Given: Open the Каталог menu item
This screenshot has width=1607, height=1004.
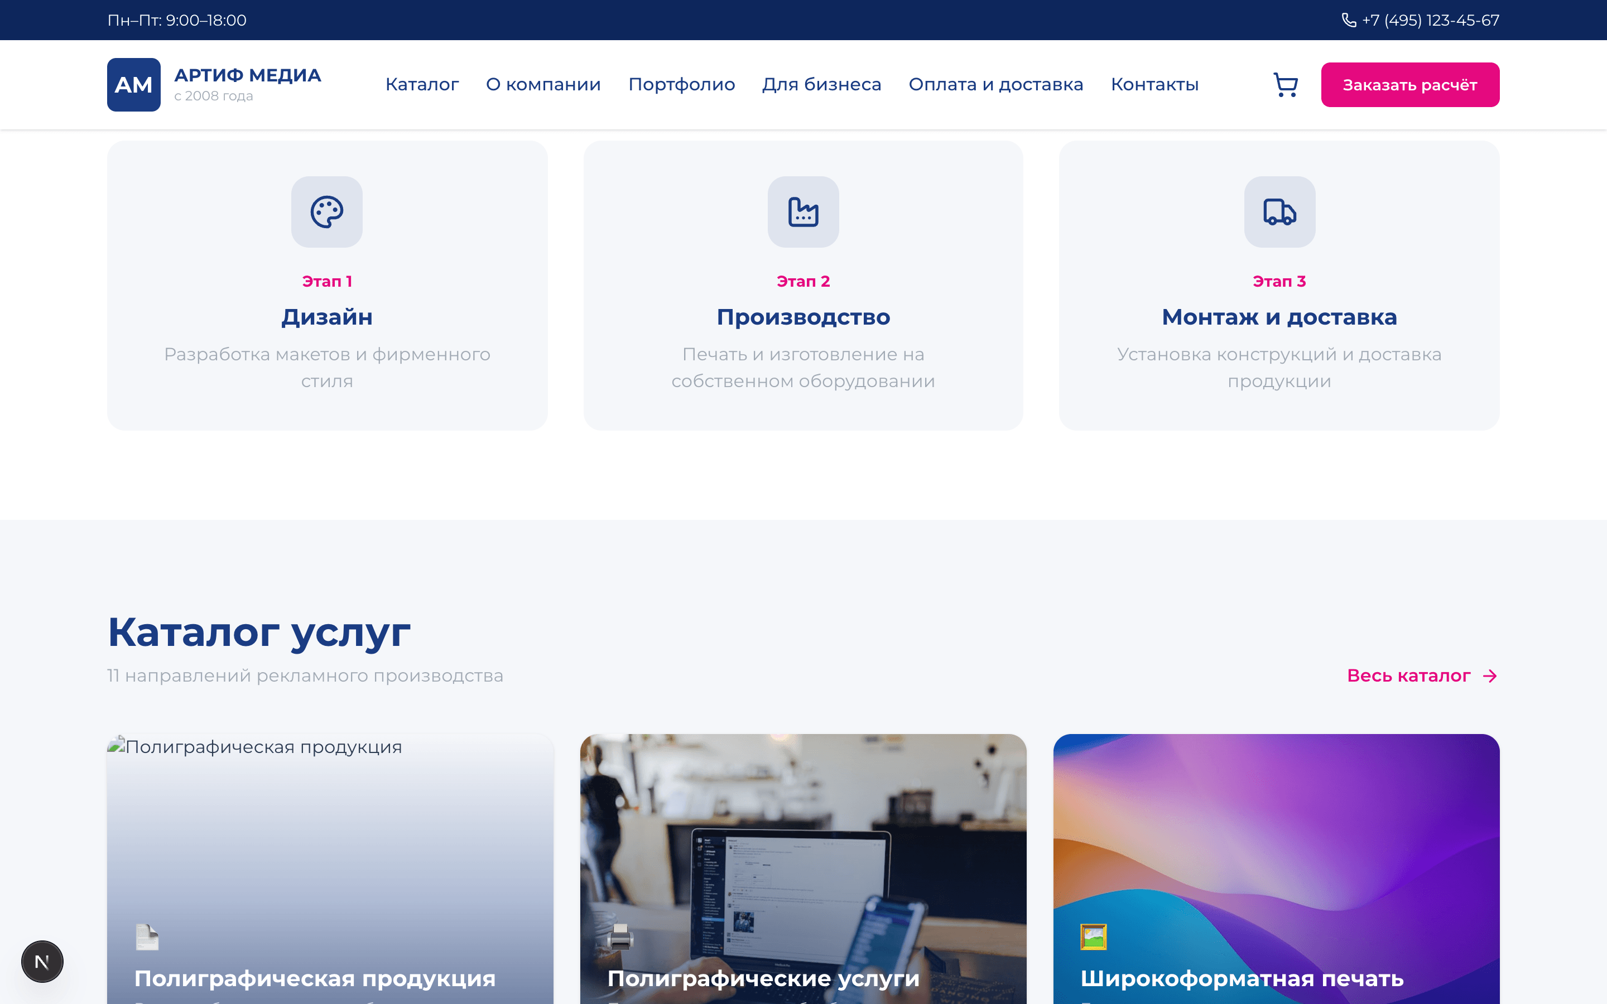Looking at the screenshot, I should pyautogui.click(x=422, y=84).
